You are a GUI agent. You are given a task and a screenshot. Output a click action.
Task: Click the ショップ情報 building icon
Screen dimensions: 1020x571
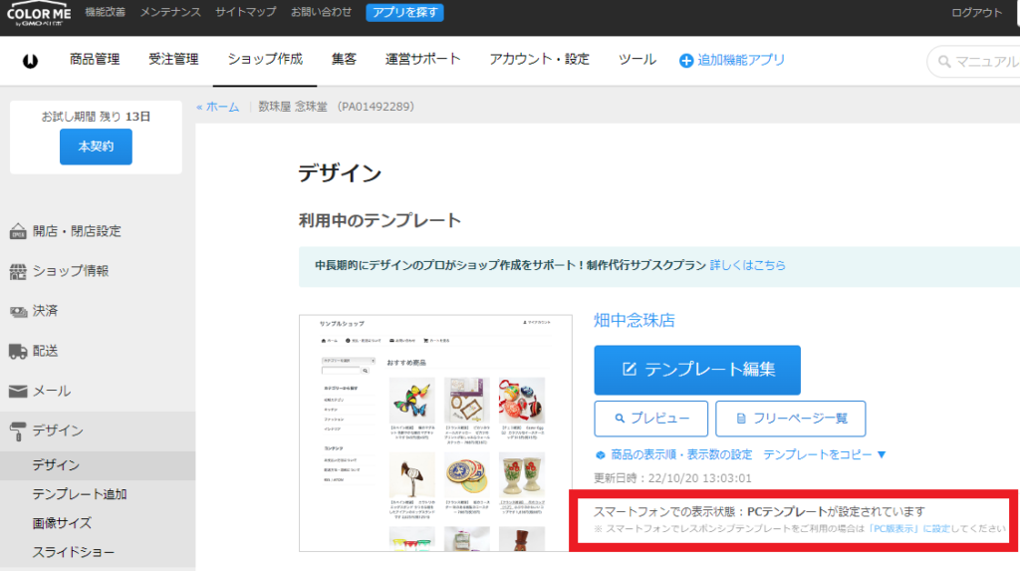(18, 271)
